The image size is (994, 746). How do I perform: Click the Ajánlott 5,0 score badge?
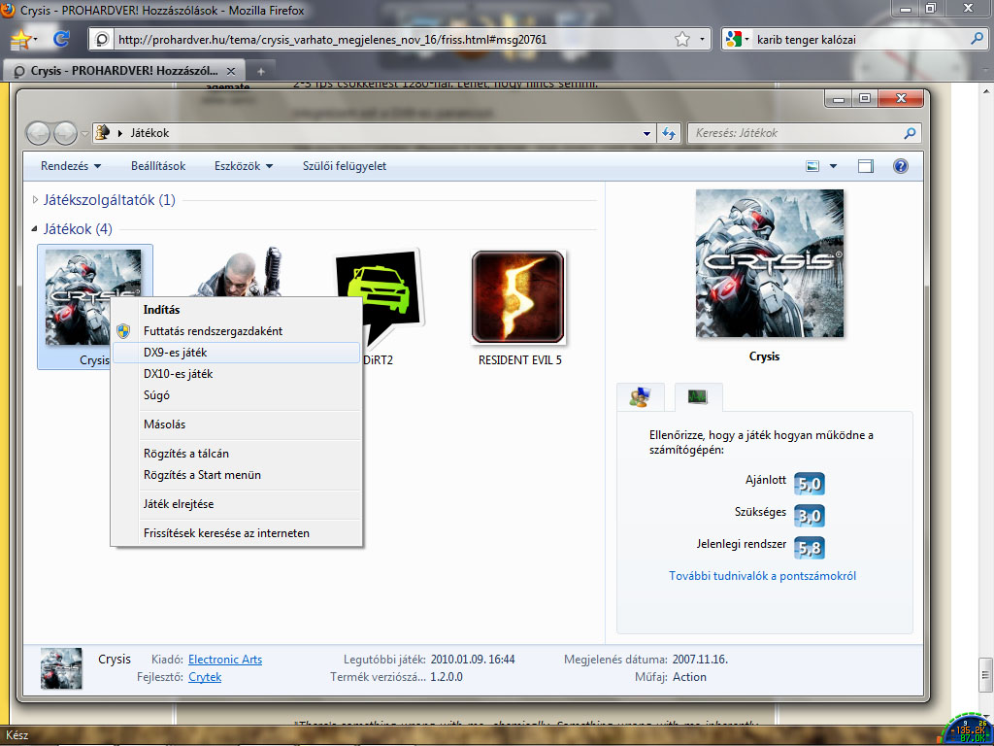(810, 484)
